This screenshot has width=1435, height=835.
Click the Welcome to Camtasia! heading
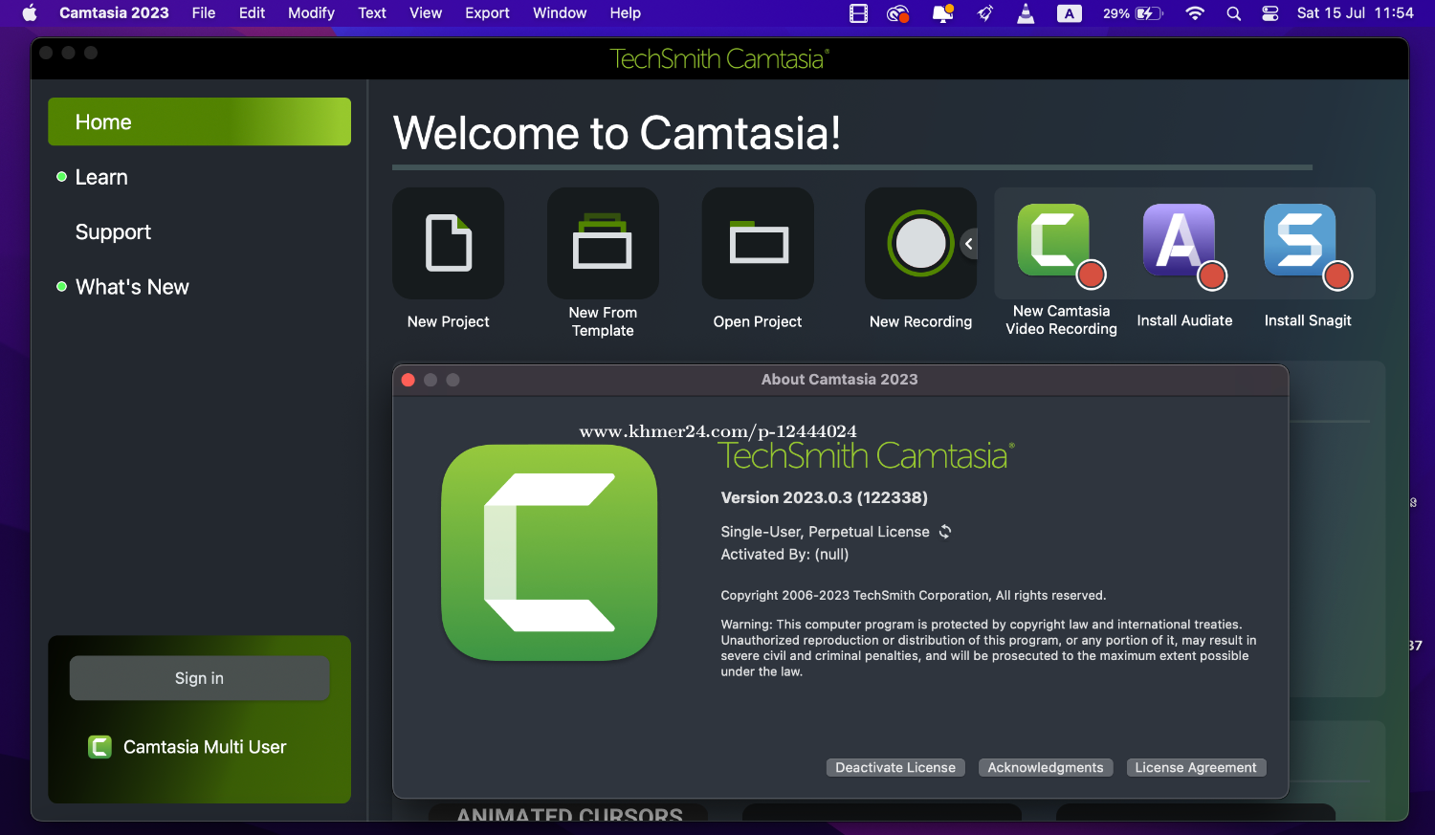pos(617,133)
